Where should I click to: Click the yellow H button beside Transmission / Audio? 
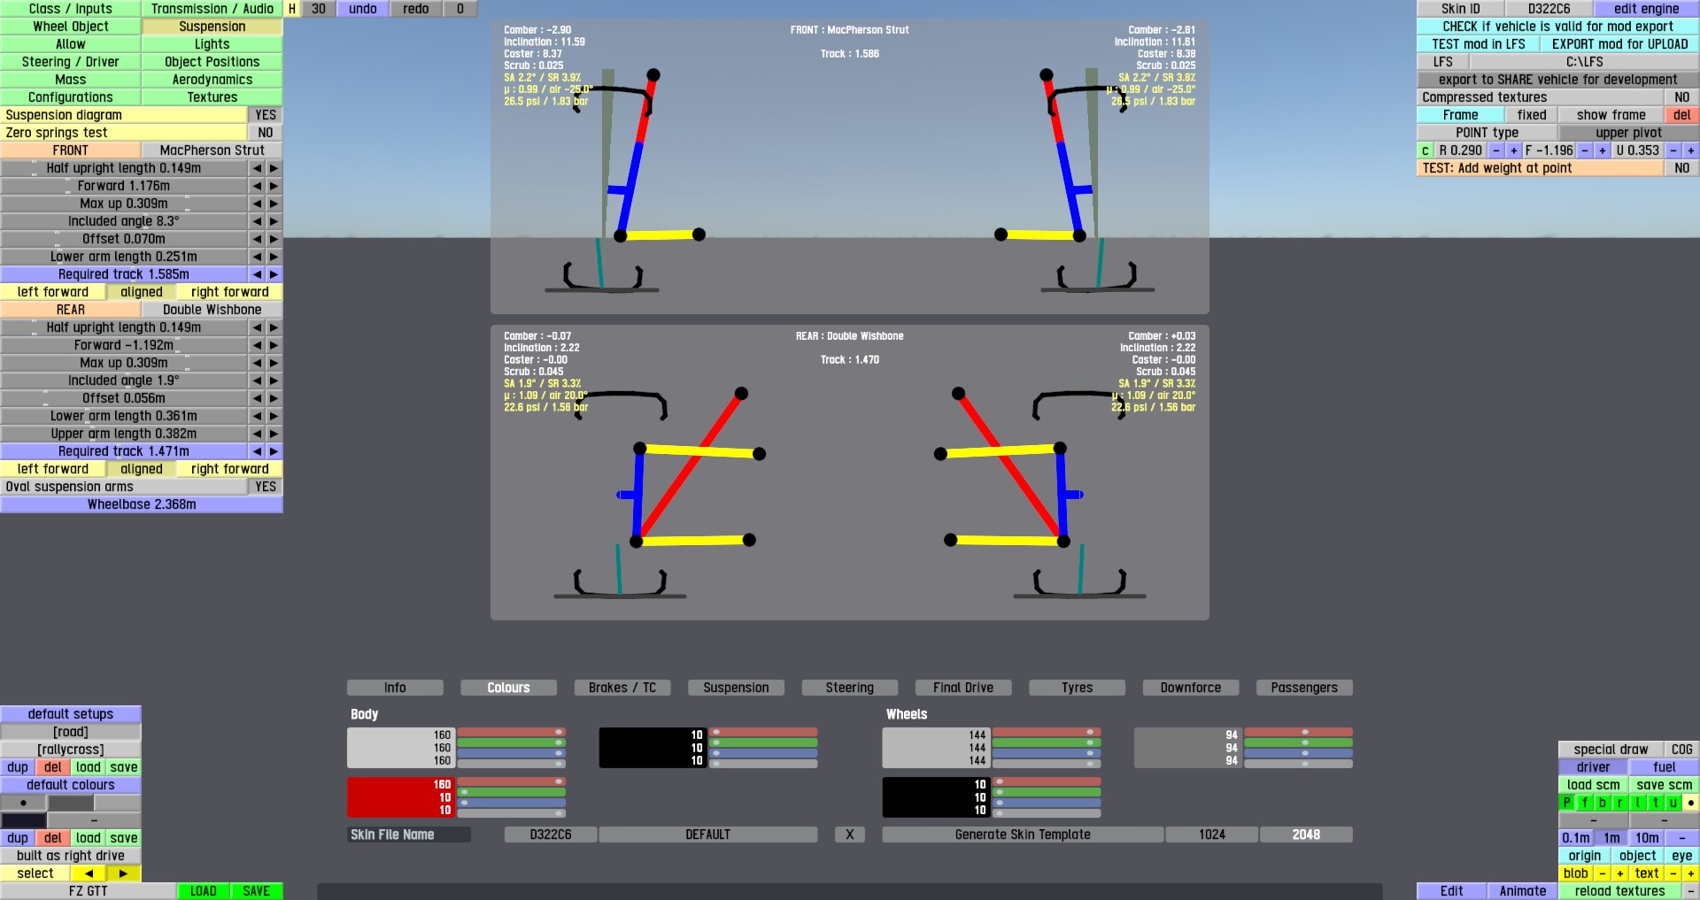[x=292, y=9]
